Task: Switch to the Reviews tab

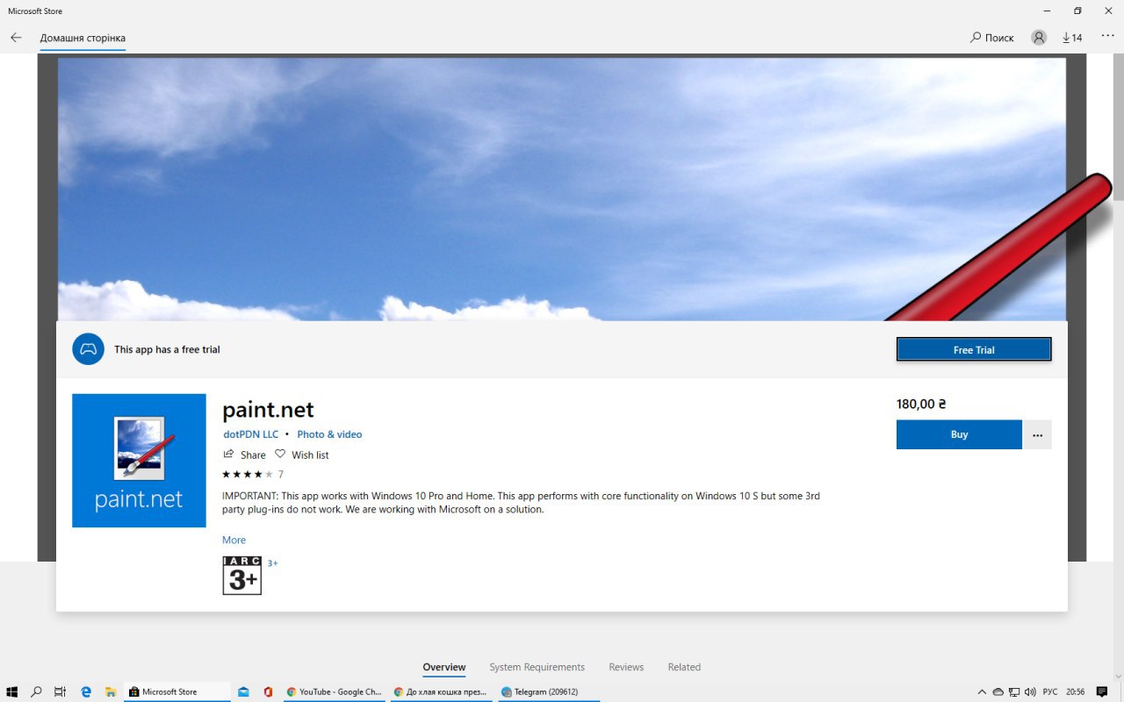Action: (626, 667)
